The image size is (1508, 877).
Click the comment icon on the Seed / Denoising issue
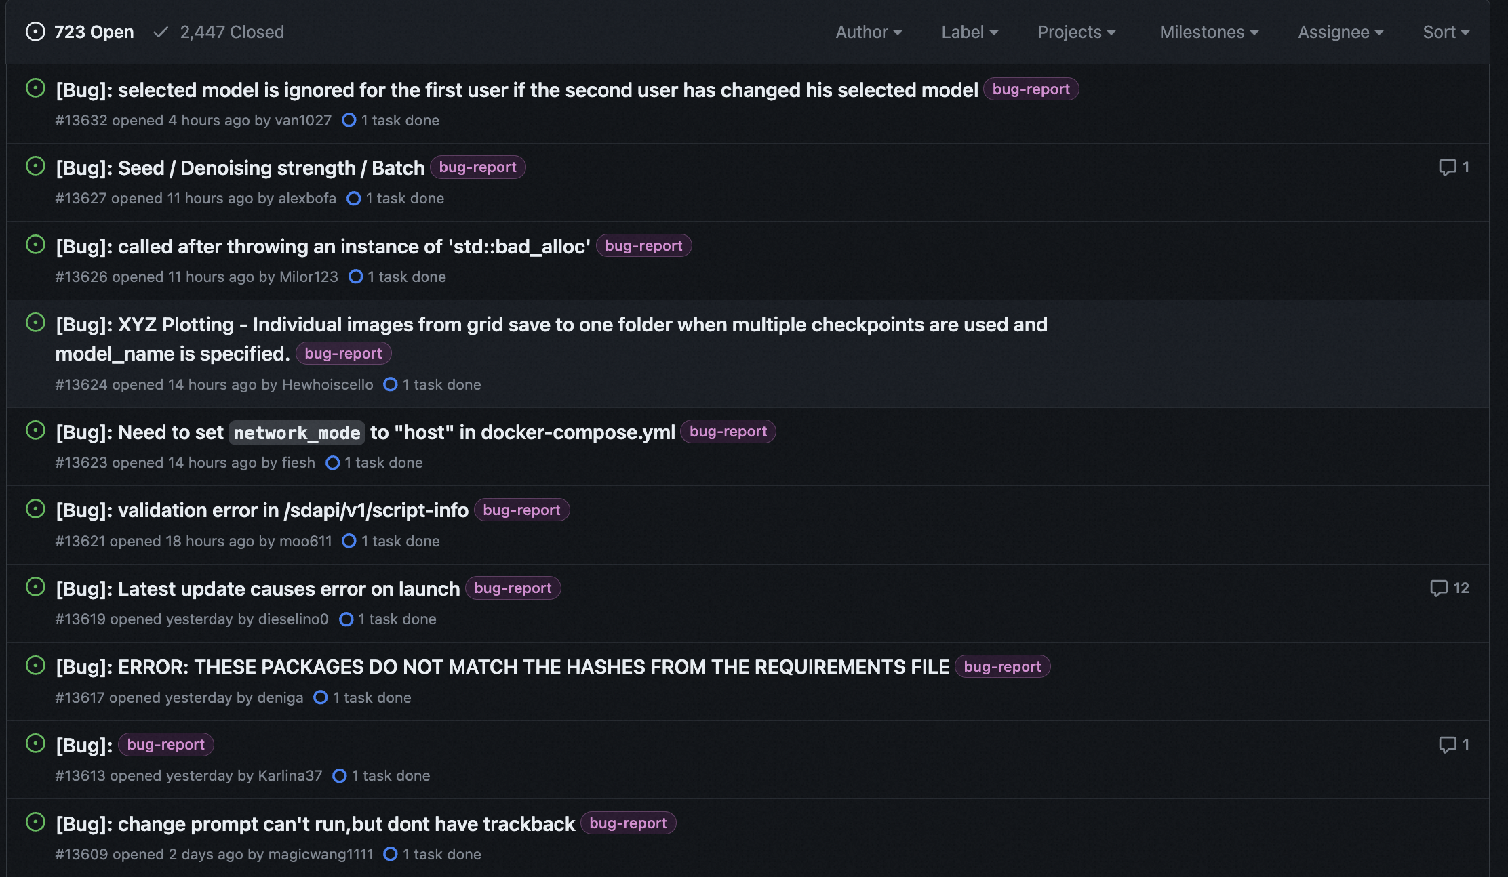(1447, 167)
